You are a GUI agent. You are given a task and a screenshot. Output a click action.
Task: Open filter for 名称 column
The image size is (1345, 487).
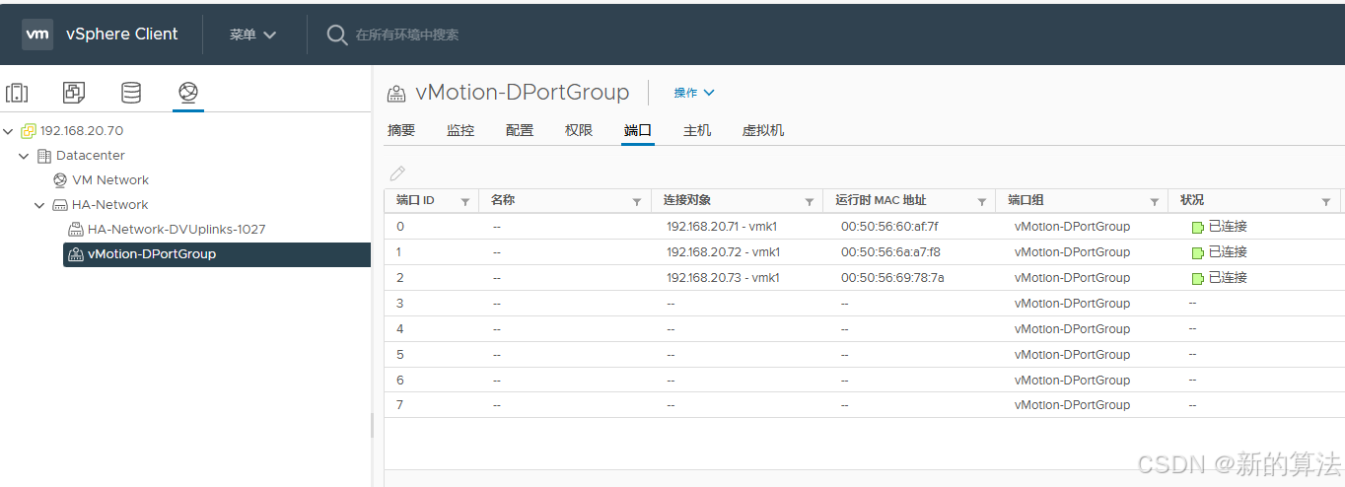pos(637,201)
